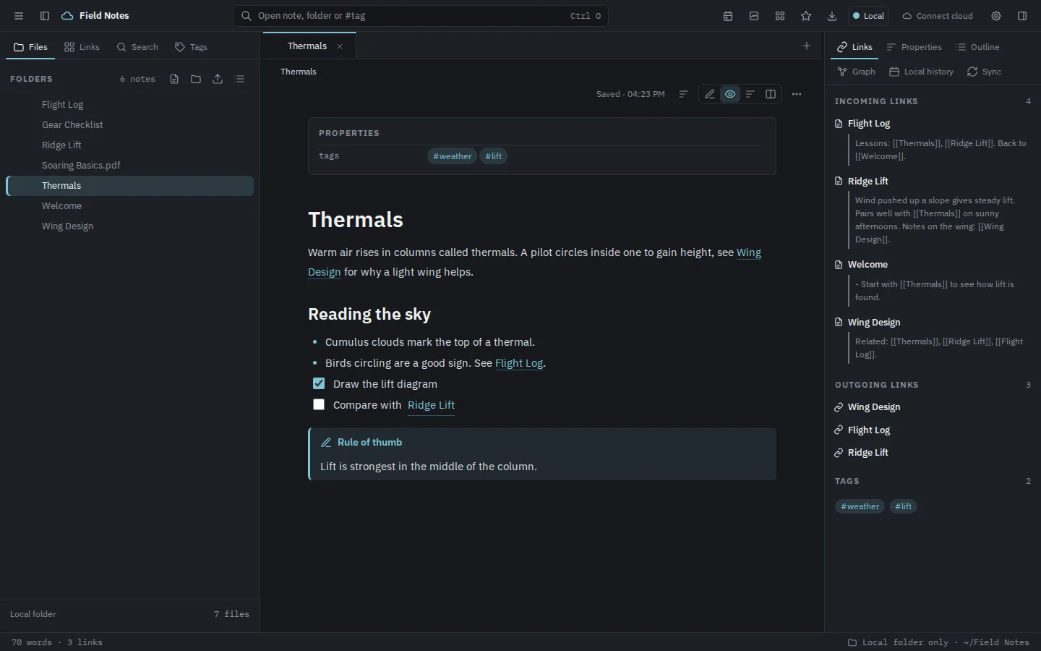
Task: Create a new note via file icon
Action: pos(174,79)
